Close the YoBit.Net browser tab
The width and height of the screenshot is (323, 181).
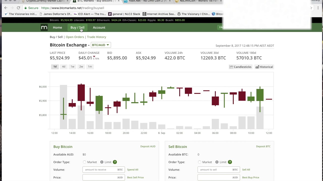coord(170,1)
